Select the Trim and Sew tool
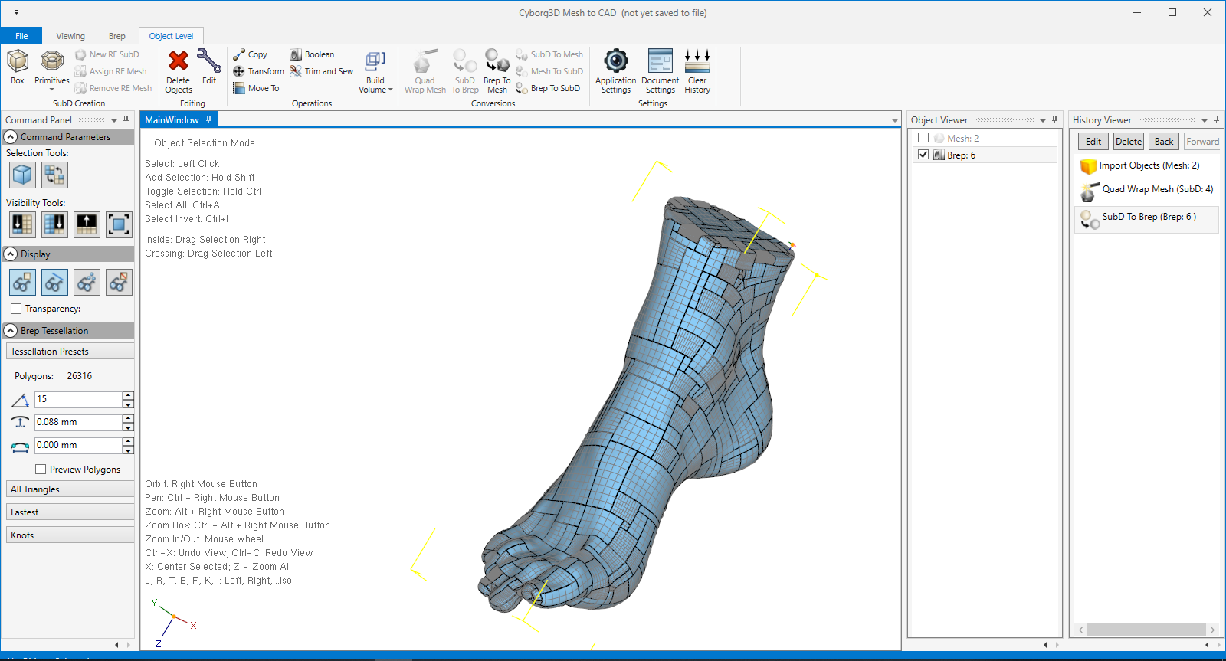This screenshot has width=1226, height=661. pyautogui.click(x=322, y=71)
